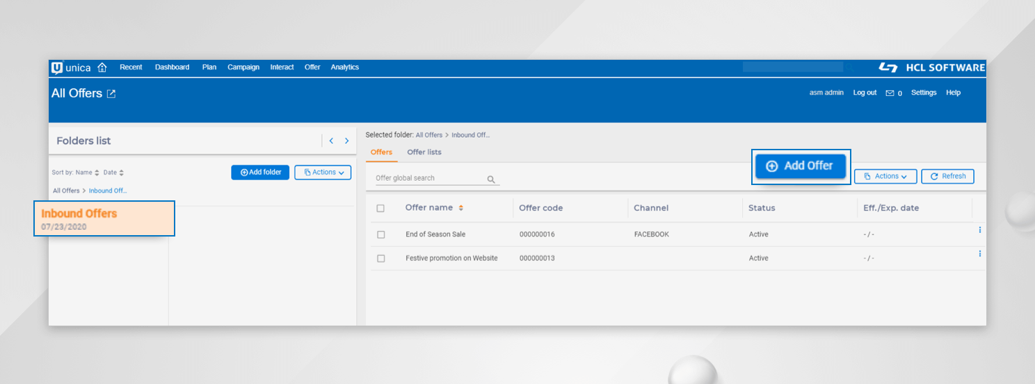Image resolution: width=1035 pixels, height=384 pixels.
Task: Click offer code 000000016
Action: pyautogui.click(x=537, y=234)
